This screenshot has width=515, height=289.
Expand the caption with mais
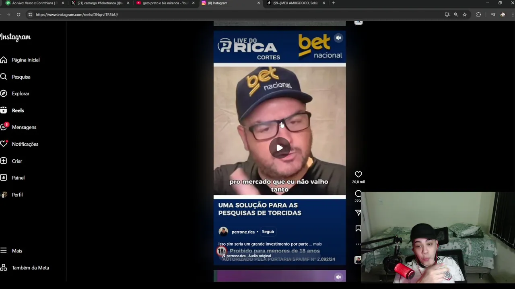coord(317,244)
